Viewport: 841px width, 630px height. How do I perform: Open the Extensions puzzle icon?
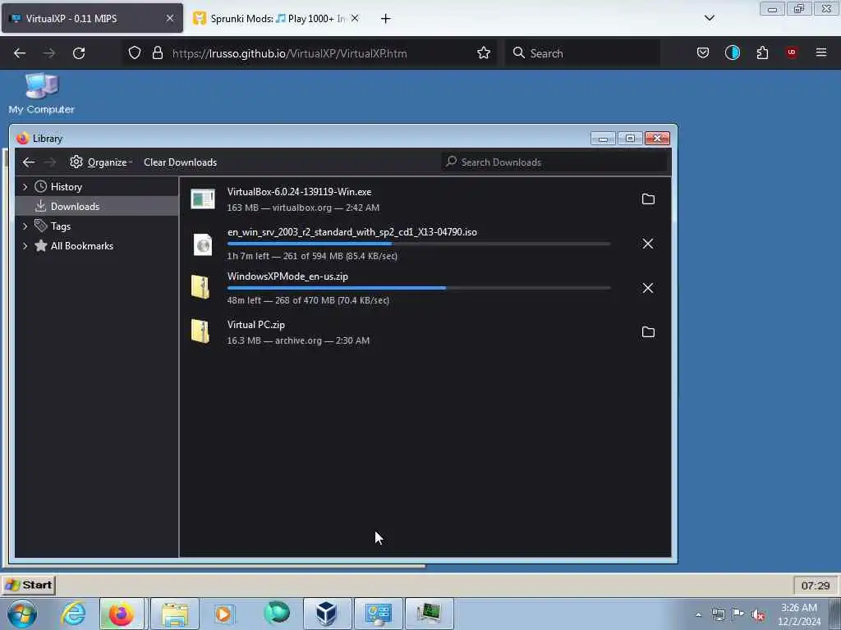[x=762, y=53]
